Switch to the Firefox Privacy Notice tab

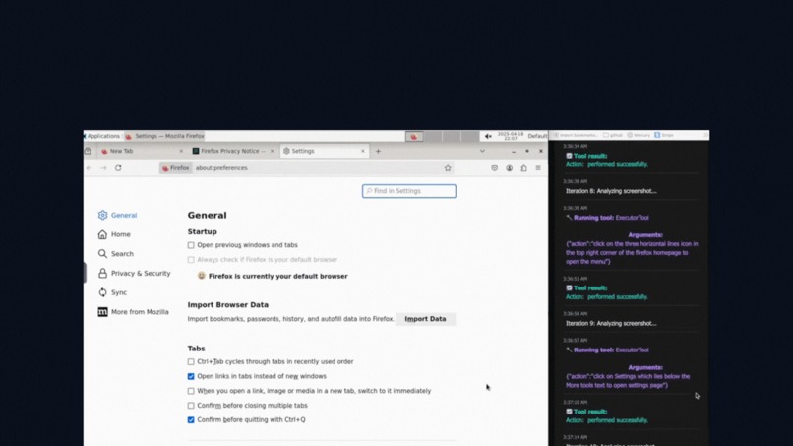click(232, 151)
